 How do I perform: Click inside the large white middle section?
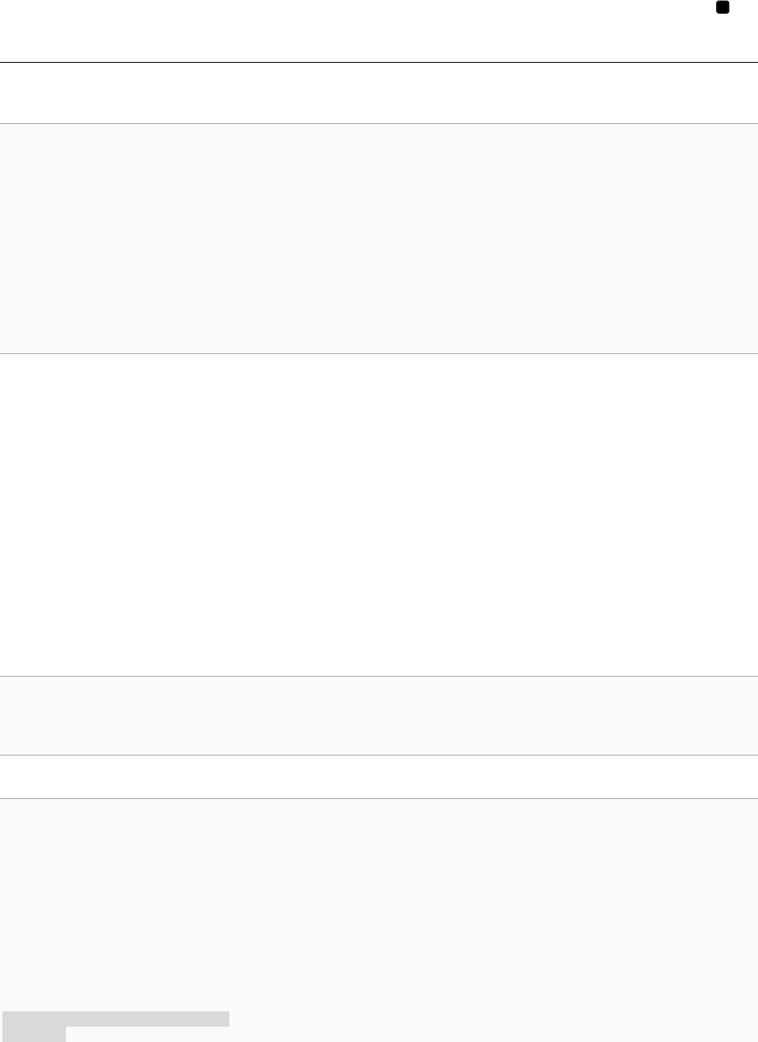coord(379,515)
